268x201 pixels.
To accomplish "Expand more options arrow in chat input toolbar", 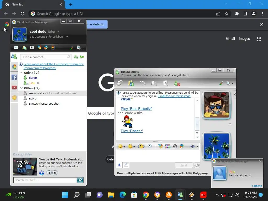I will [198, 146].
